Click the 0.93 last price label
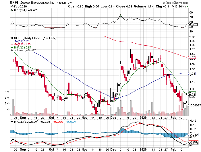 pyautogui.click(x=192, y=95)
